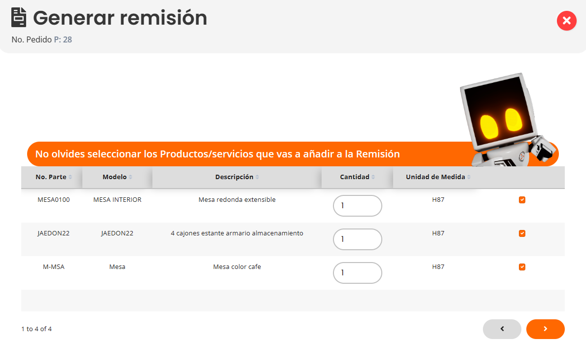Go to previous page with gray arrow
Image resolution: width=586 pixels, height=342 pixels.
coord(502,329)
